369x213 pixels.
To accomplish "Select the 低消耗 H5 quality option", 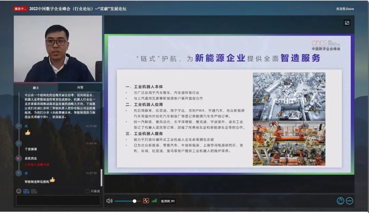I will tap(168, 201).
